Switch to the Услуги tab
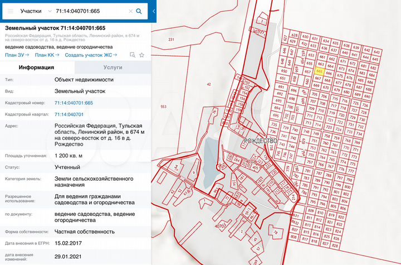 coord(113,68)
